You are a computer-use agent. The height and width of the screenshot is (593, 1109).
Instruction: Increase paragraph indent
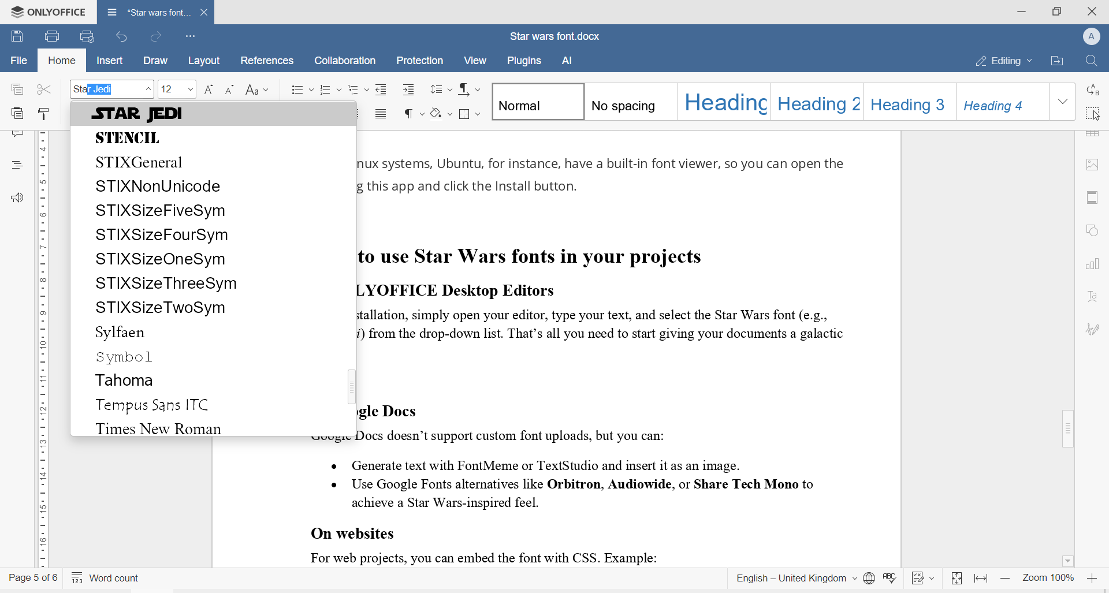pyautogui.click(x=408, y=89)
